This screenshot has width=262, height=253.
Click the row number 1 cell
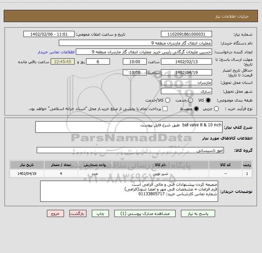click(x=247, y=174)
